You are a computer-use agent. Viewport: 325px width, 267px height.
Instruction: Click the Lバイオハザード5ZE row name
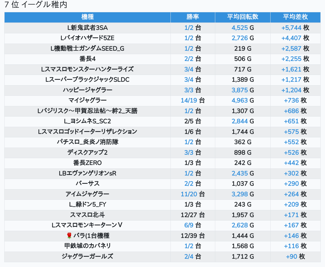click(x=87, y=38)
